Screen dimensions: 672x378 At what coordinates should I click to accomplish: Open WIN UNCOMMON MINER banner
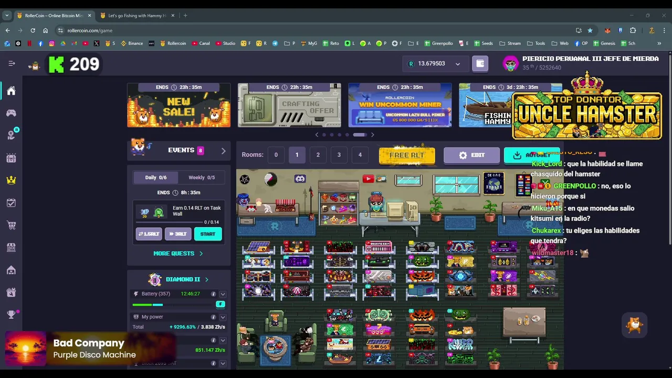(x=400, y=105)
